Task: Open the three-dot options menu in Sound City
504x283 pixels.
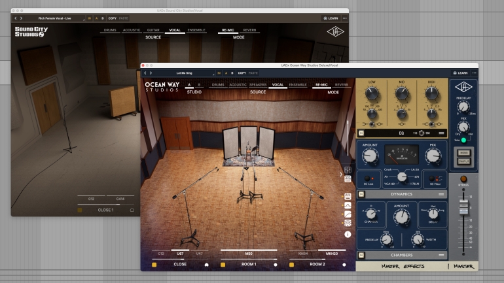Action: pos(344,18)
